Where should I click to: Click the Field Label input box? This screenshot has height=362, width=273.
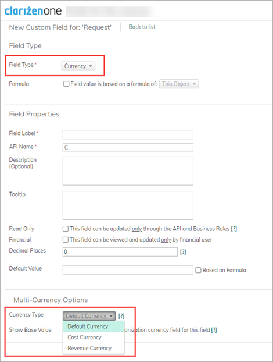[x=128, y=134]
